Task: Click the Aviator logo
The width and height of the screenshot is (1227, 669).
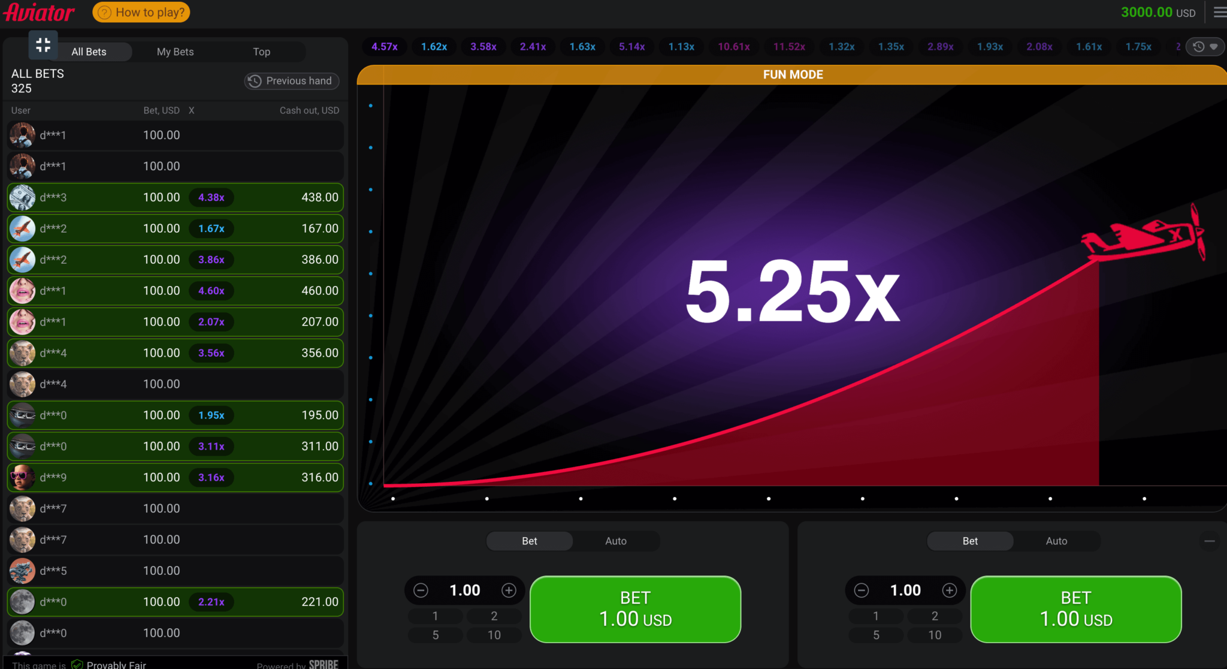Action: click(x=40, y=12)
